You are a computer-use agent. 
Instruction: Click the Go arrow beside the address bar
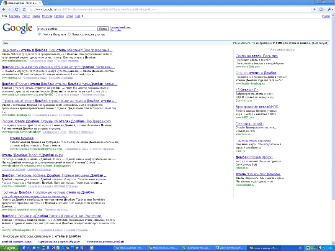(x=314, y=9)
